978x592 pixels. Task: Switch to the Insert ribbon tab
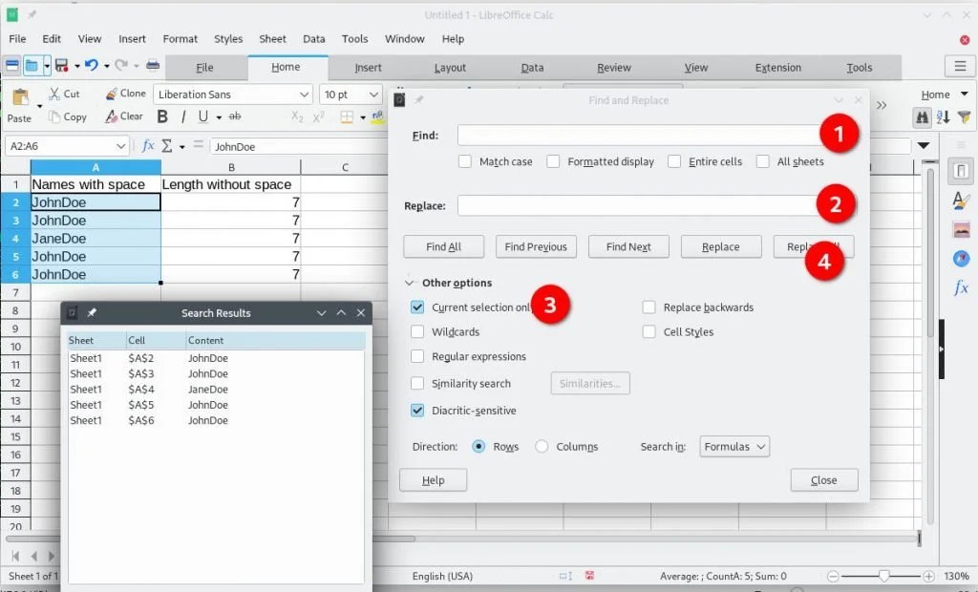(368, 67)
